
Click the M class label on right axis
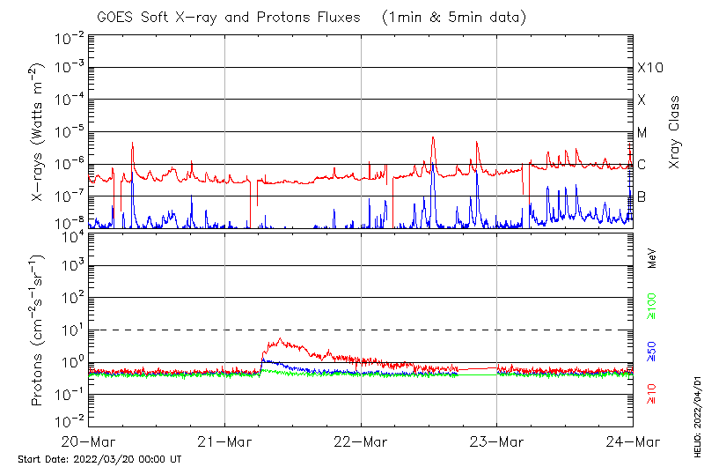click(x=642, y=132)
